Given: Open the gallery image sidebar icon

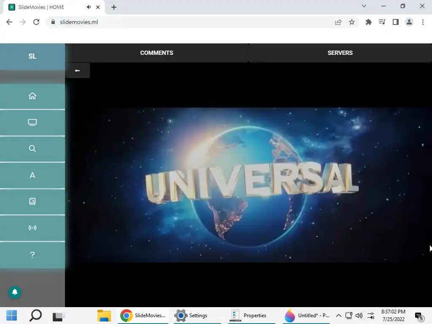Looking at the screenshot, I should 32,201.
